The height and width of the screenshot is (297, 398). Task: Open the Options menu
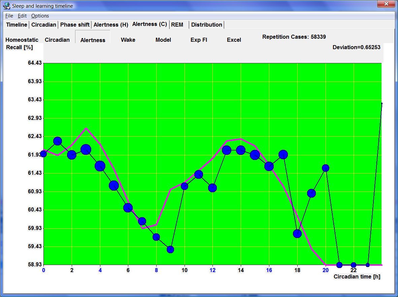(40, 16)
